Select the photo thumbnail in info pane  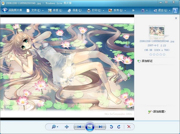click(x=157, y=32)
